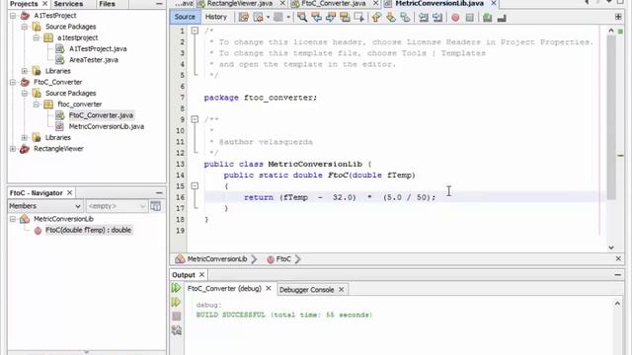Viewport: 632px width, 355px height.
Task: Open Output settings icon below stop
Action: [x=177, y=330]
